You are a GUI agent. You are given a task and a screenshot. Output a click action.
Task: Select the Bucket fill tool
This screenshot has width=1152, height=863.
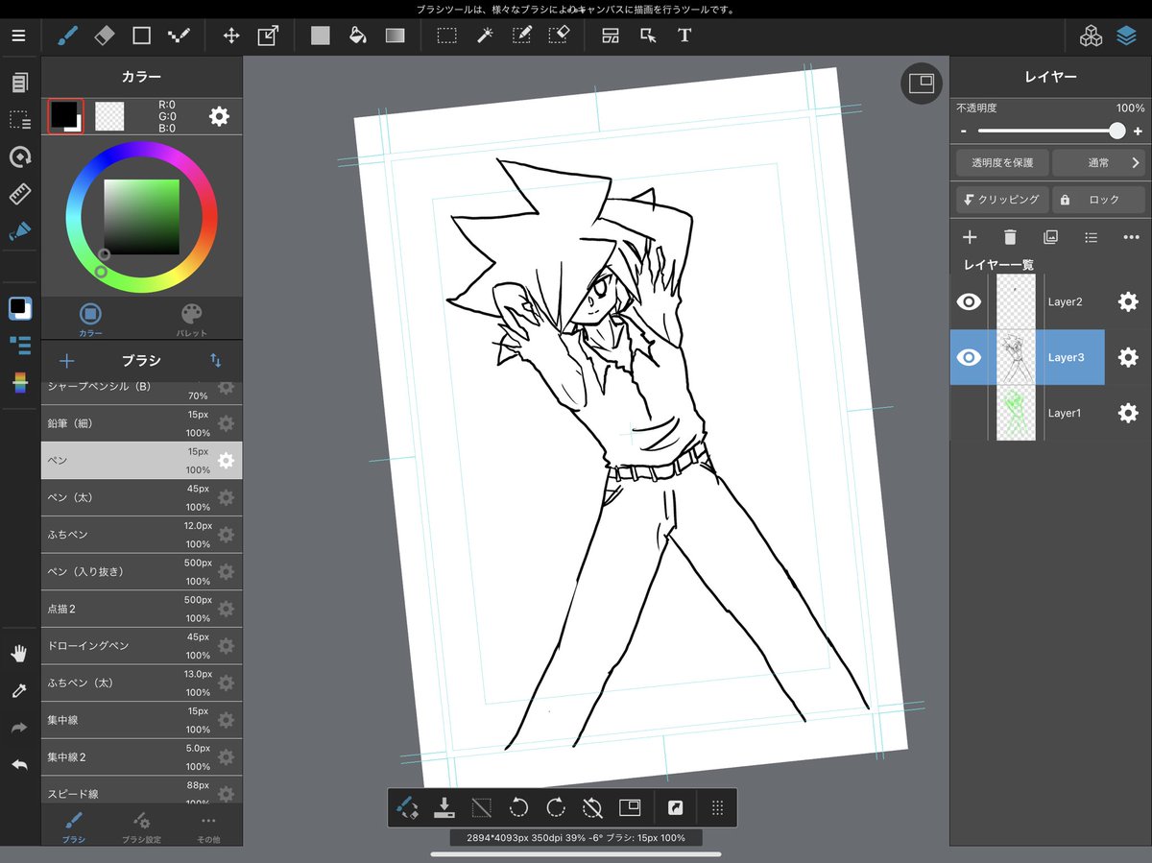(x=357, y=36)
